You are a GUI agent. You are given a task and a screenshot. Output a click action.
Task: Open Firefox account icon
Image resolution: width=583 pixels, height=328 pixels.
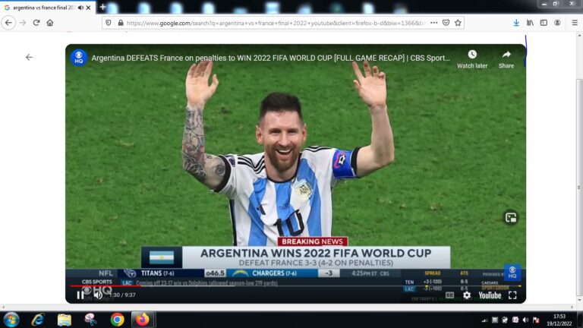tap(557, 23)
